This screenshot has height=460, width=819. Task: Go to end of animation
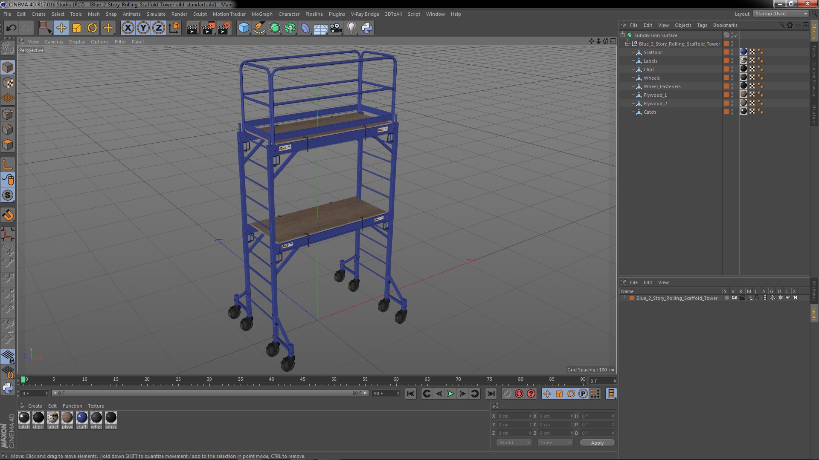point(491,394)
